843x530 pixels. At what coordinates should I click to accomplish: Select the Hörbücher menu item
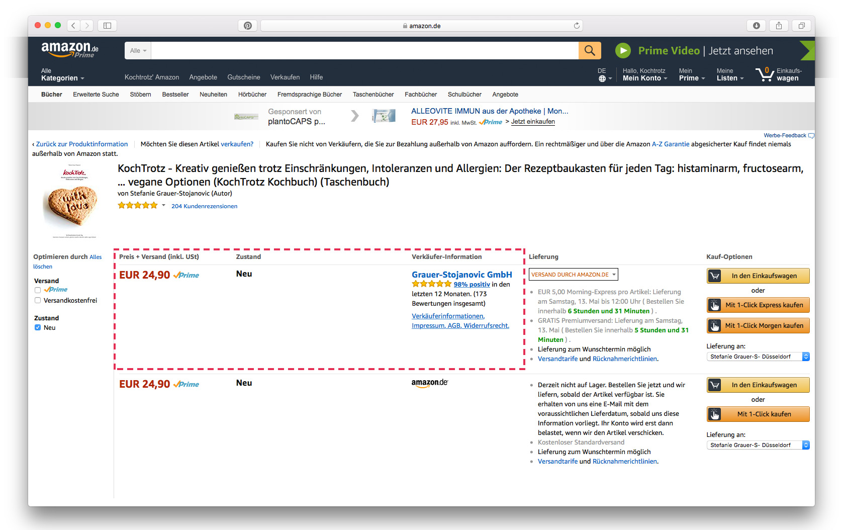pyautogui.click(x=252, y=95)
